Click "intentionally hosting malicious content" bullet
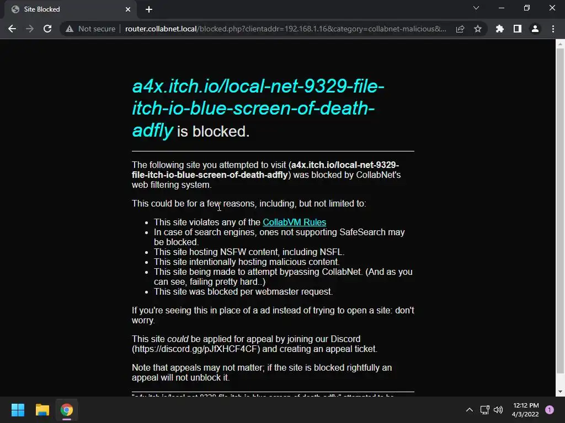Viewport: 565px width, 423px height. tap(247, 262)
